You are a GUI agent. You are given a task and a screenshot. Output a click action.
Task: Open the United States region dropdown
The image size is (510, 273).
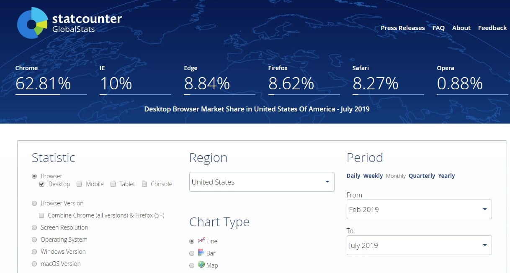(262, 182)
